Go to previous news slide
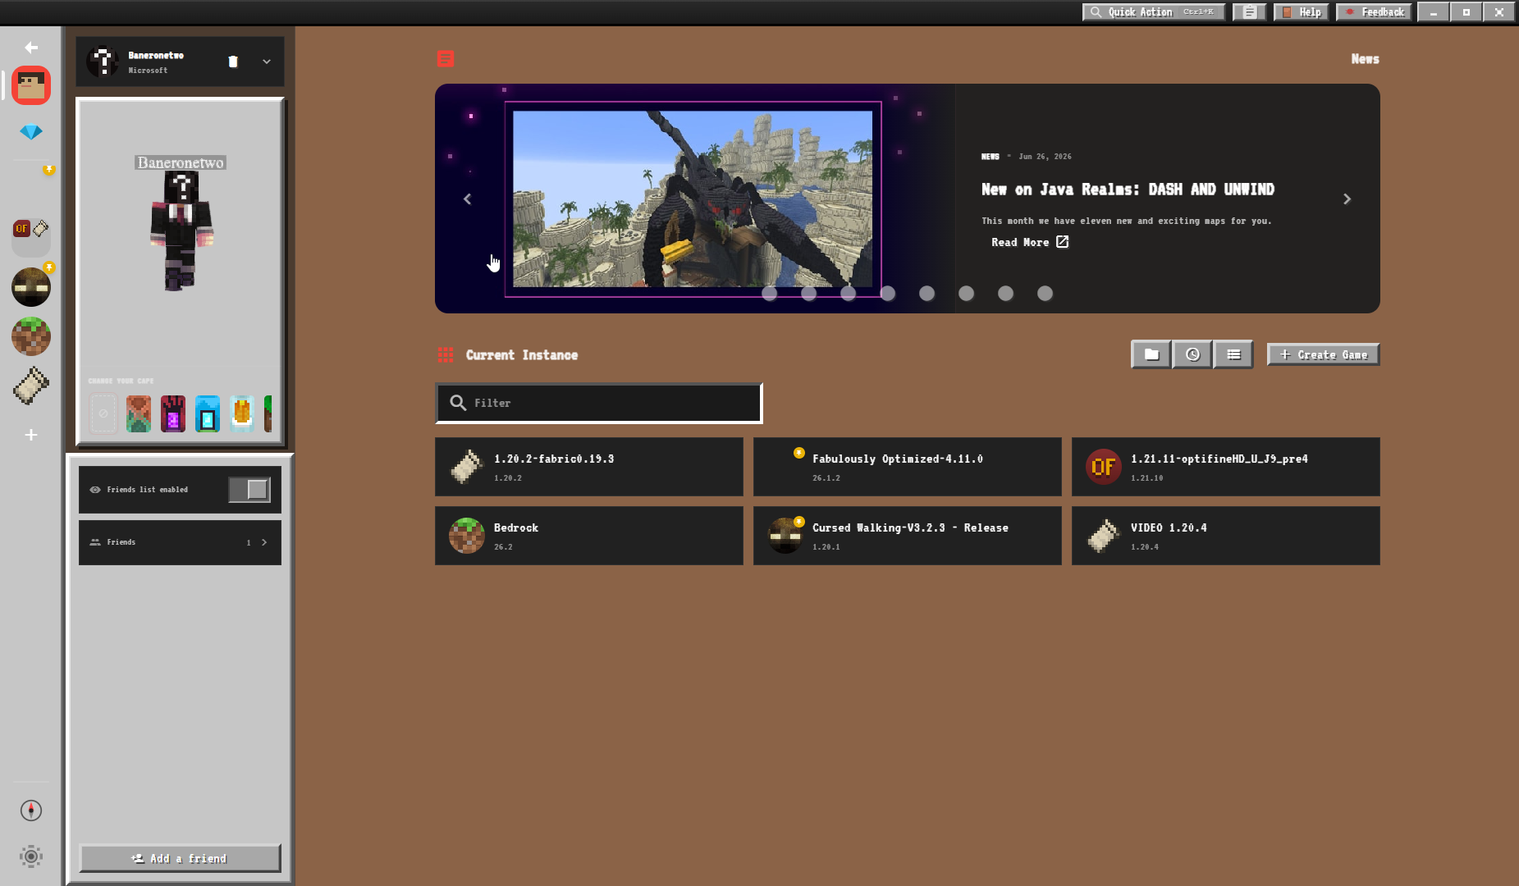This screenshot has height=886, width=1519. 468,199
